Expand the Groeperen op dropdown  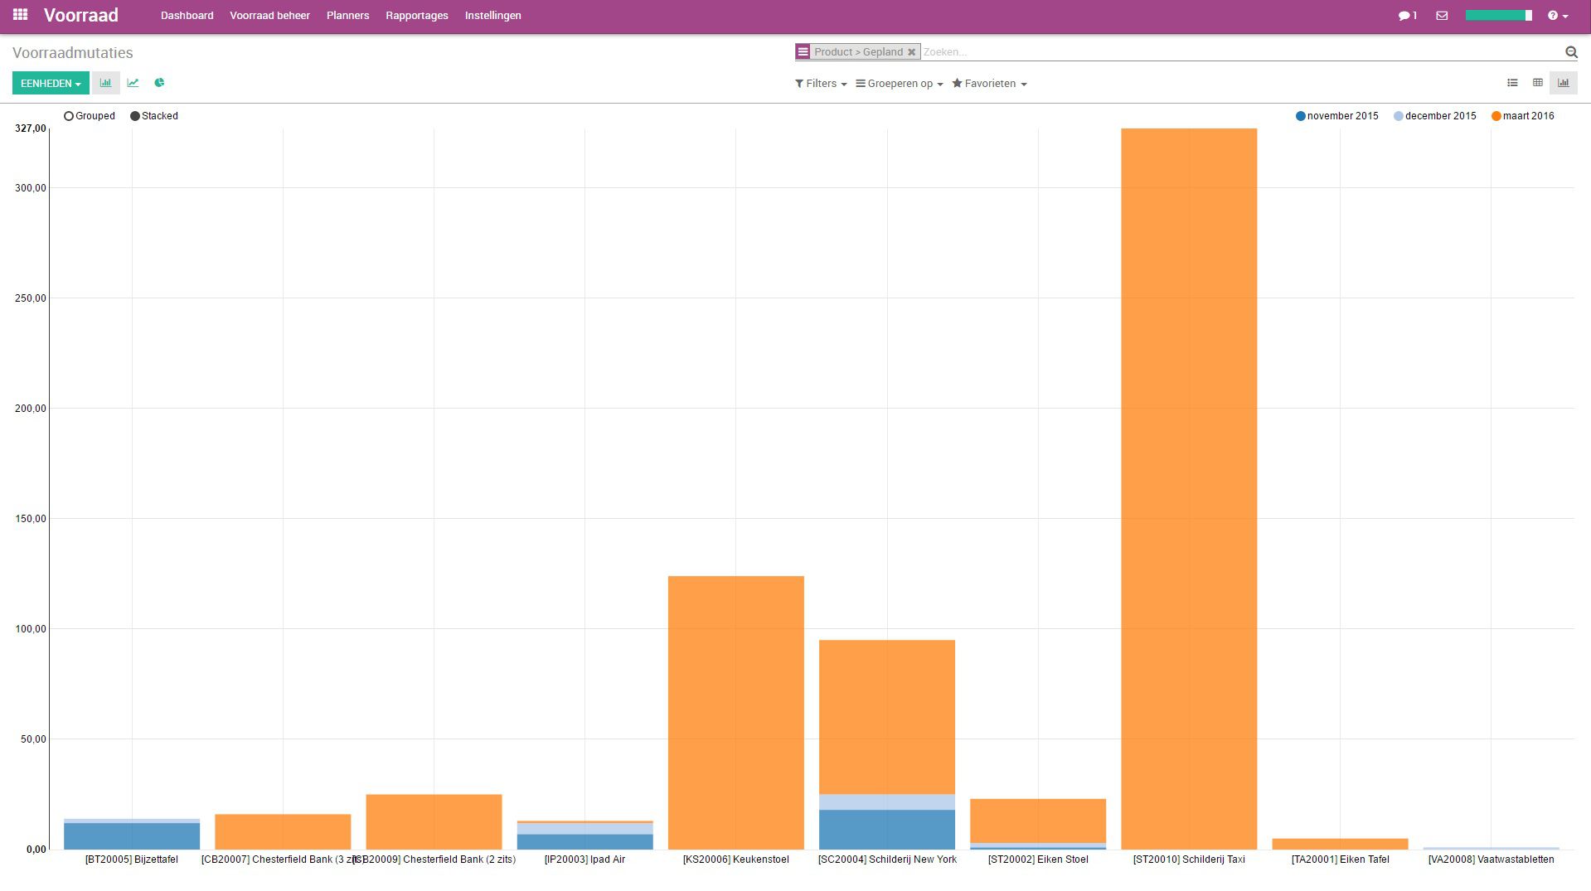[x=899, y=84]
